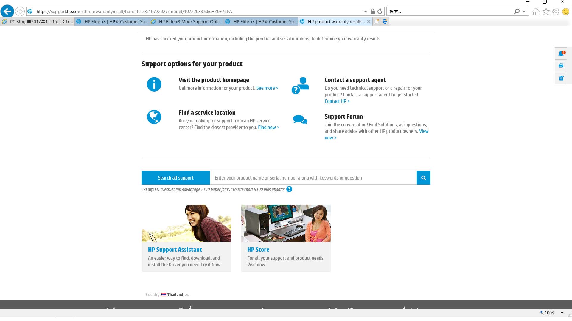Click the browser forward arrow button
The image size is (572, 321).
click(20, 11)
